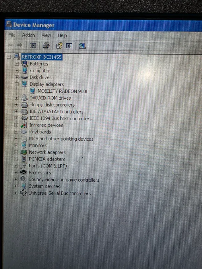Select the Disk drives label
The width and height of the screenshot is (202, 269).
[x=40, y=77]
